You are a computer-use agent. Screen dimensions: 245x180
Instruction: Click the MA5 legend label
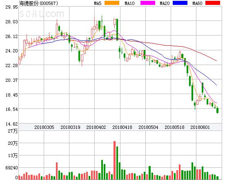click(x=98, y=3)
